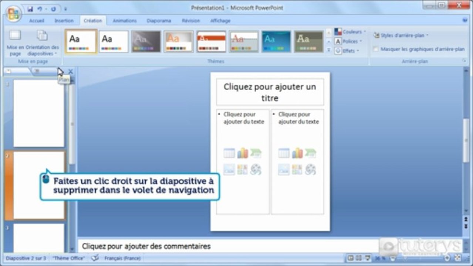Image resolution: width=473 pixels, height=266 pixels.
Task: Click right text placeholder bullet text
Action: (x=298, y=118)
